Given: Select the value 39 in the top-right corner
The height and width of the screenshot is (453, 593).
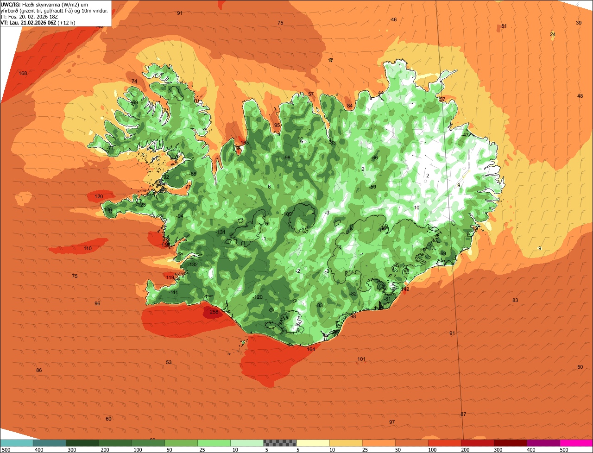Looking at the screenshot, I should [579, 23].
